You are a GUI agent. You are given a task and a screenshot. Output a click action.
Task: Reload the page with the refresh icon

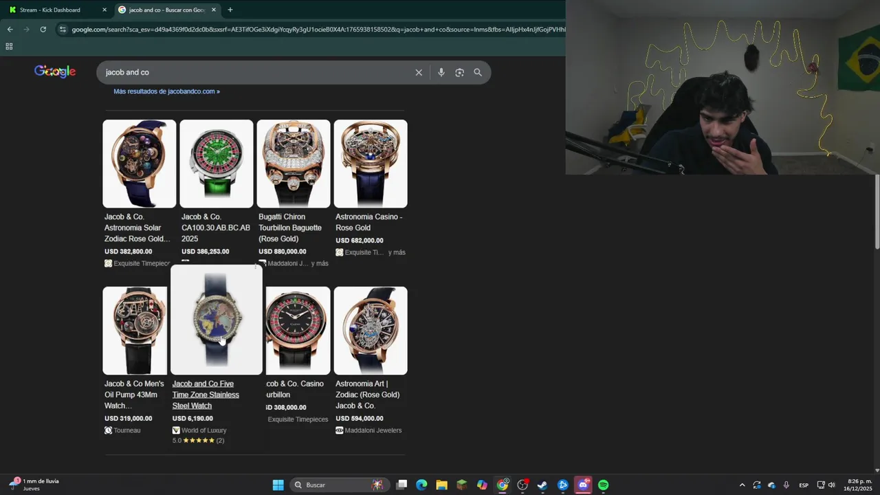pyautogui.click(x=43, y=30)
